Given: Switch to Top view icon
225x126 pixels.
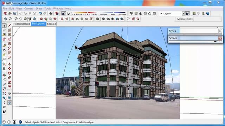Looking at the screenshot, I should 136,13.
